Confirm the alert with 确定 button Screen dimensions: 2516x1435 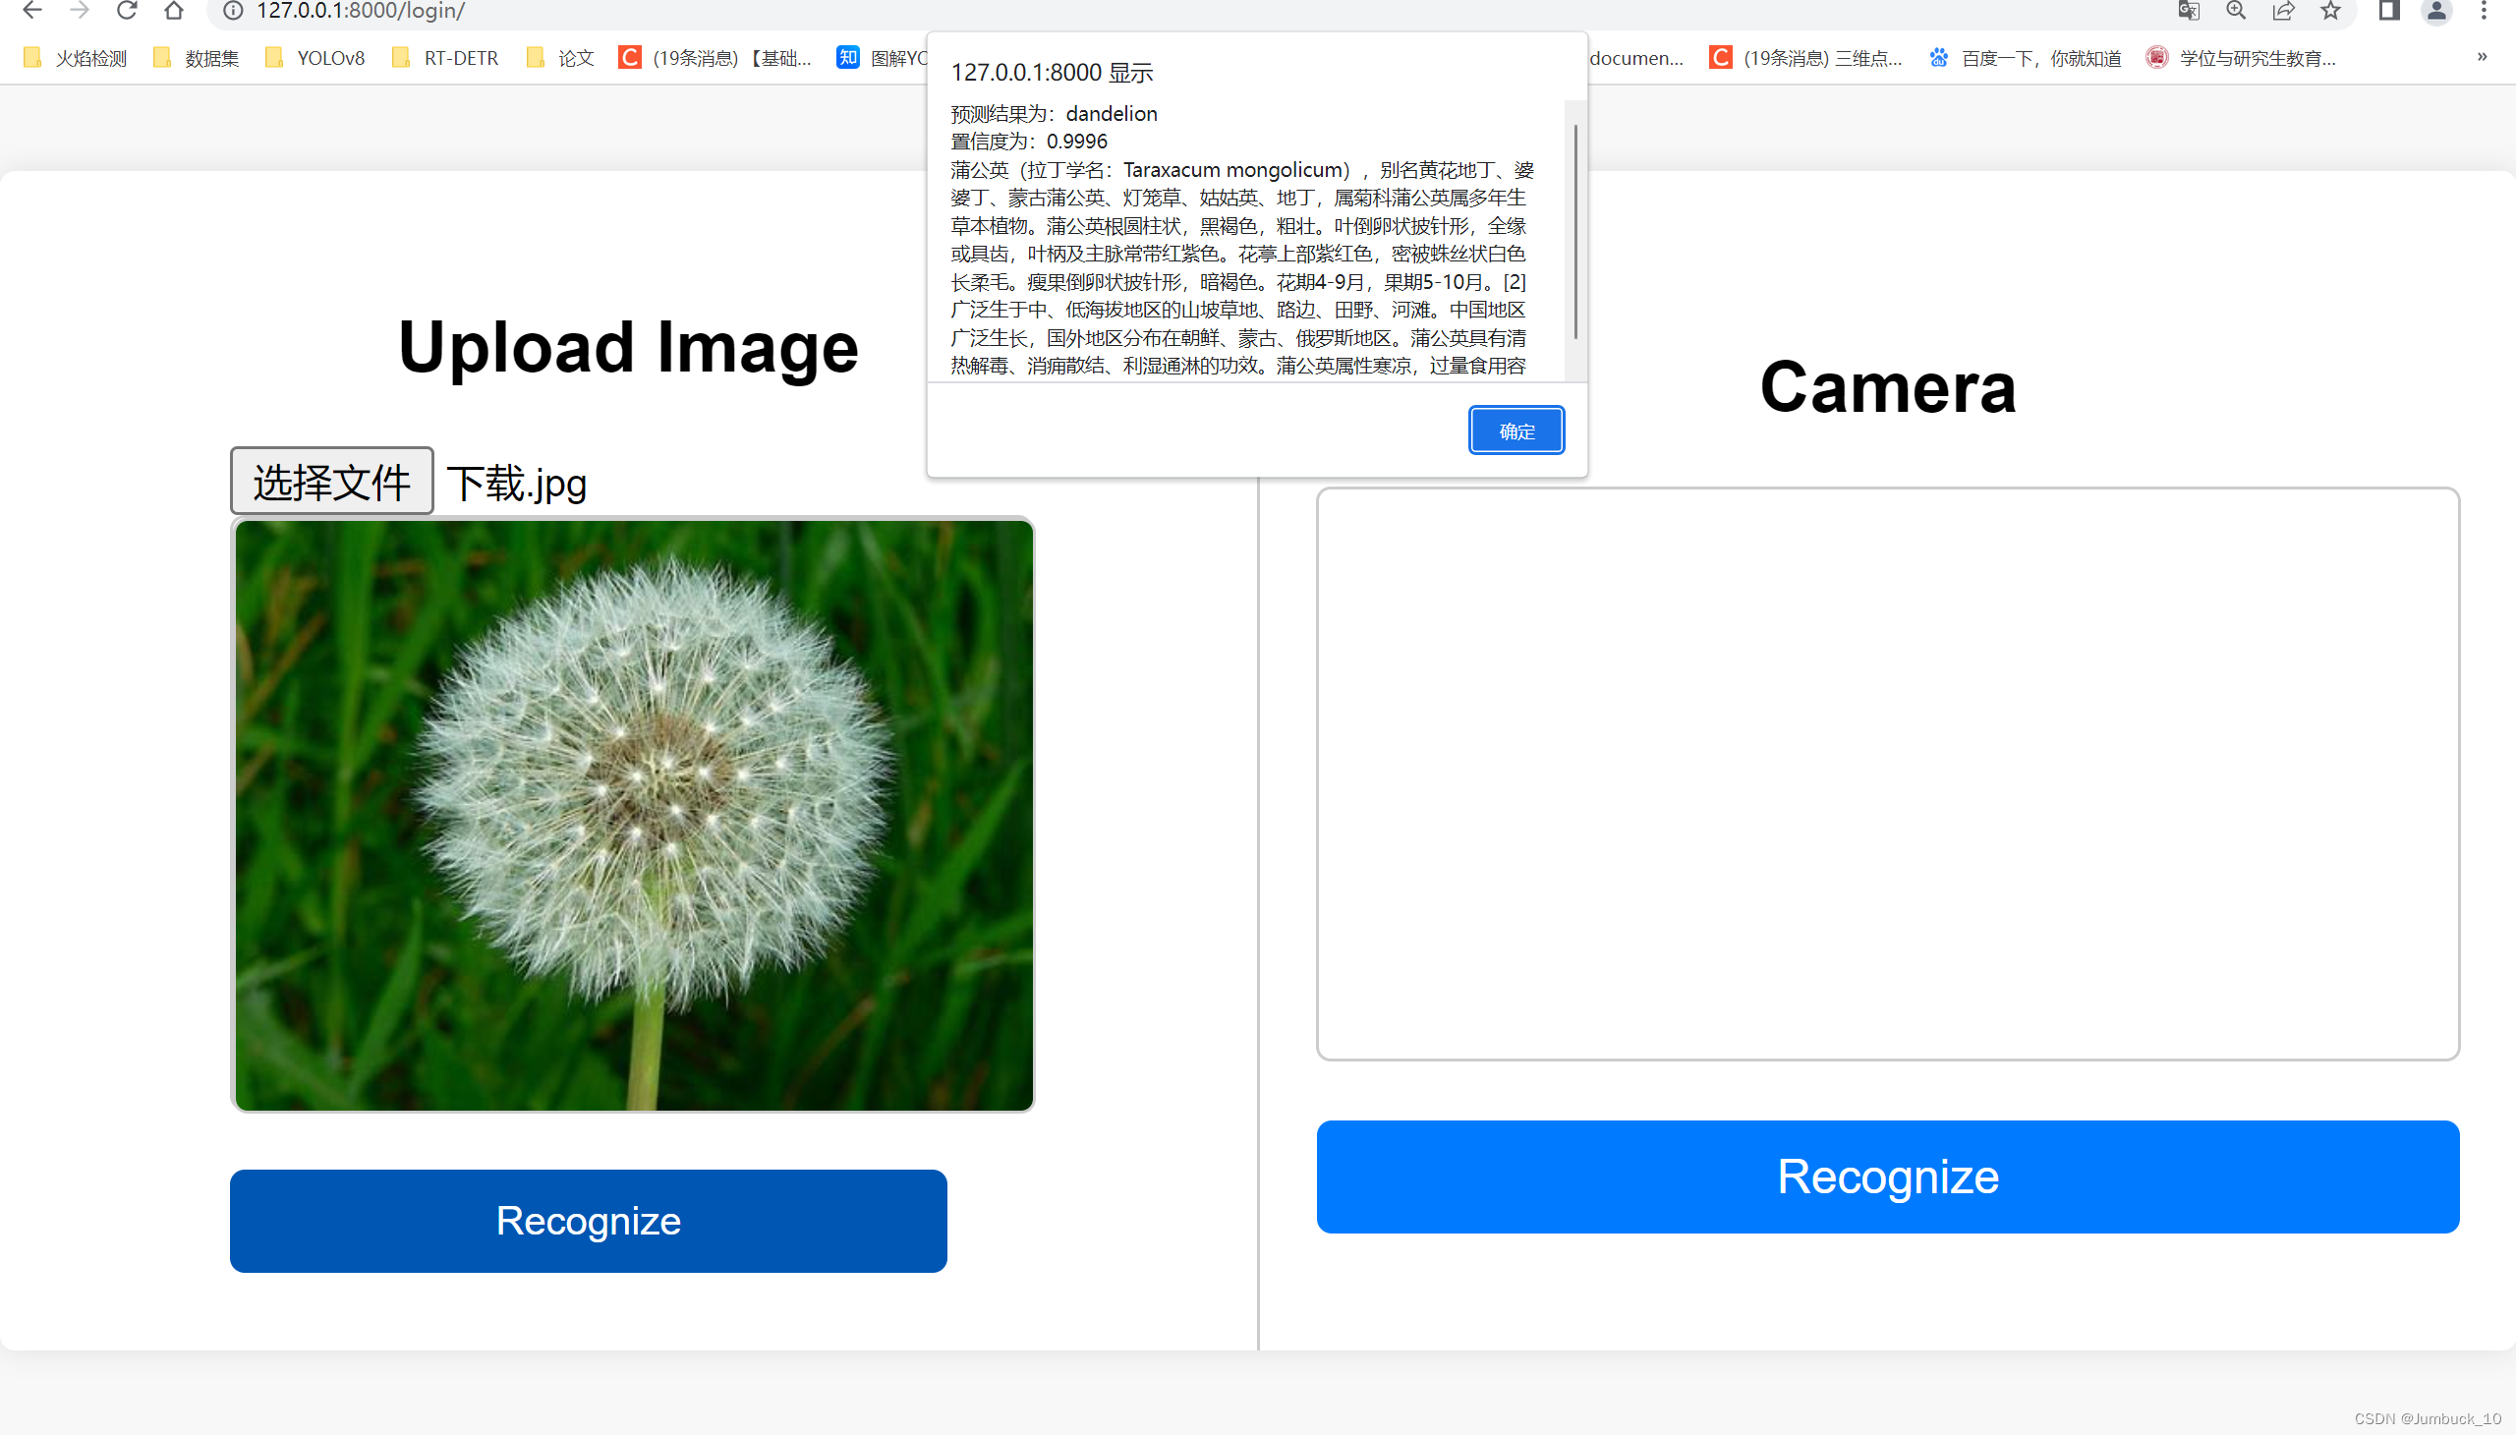(1515, 430)
